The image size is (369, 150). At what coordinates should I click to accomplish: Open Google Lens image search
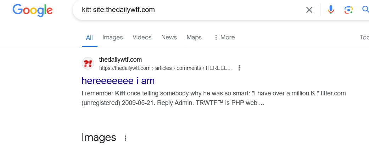click(x=348, y=10)
